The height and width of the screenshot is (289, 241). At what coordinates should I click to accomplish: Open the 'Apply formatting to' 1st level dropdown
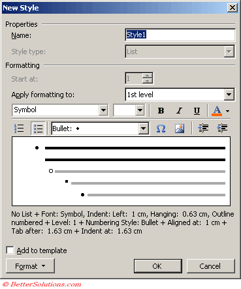coord(229,95)
